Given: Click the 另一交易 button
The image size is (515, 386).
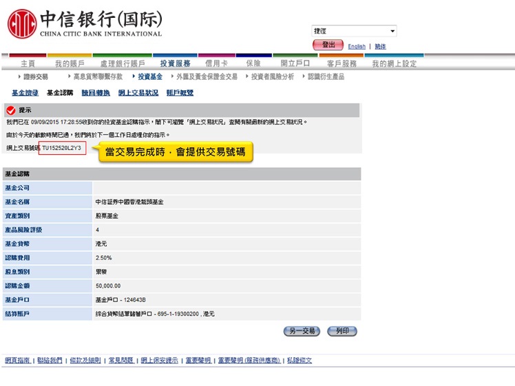Looking at the screenshot, I should [x=302, y=331].
